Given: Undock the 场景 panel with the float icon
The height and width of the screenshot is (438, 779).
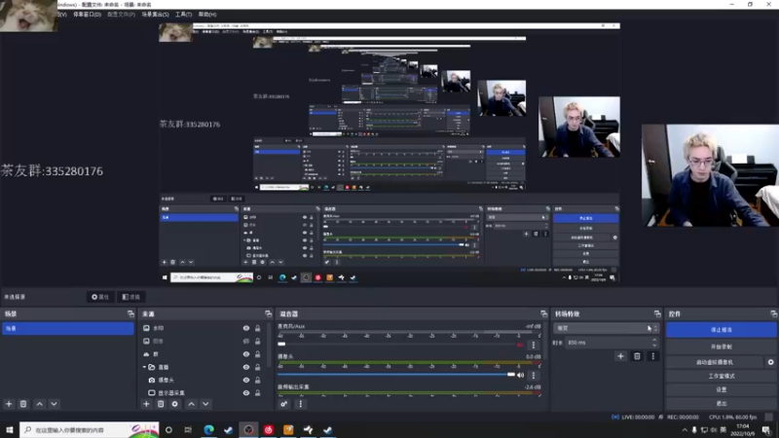Looking at the screenshot, I should pos(130,313).
